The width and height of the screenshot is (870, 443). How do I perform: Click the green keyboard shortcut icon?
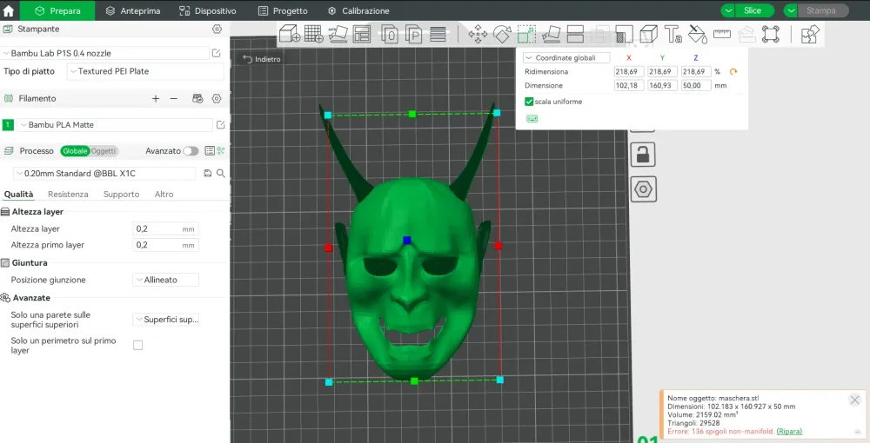click(532, 118)
